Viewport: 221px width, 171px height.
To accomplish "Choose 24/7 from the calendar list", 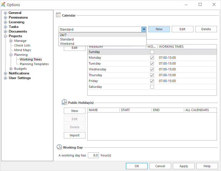I will [x=102, y=35].
